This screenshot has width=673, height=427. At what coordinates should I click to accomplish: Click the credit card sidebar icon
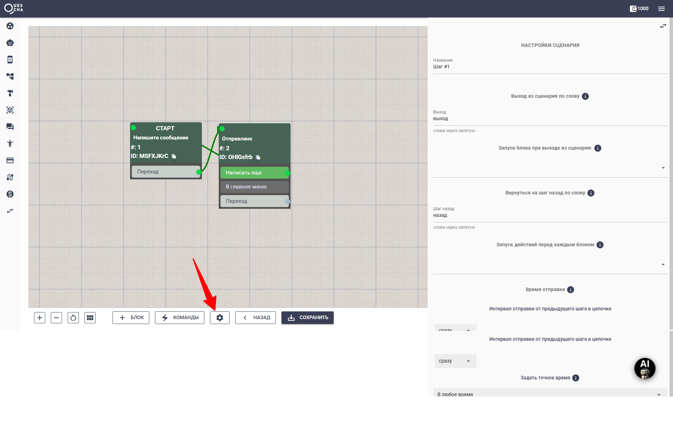tap(10, 160)
